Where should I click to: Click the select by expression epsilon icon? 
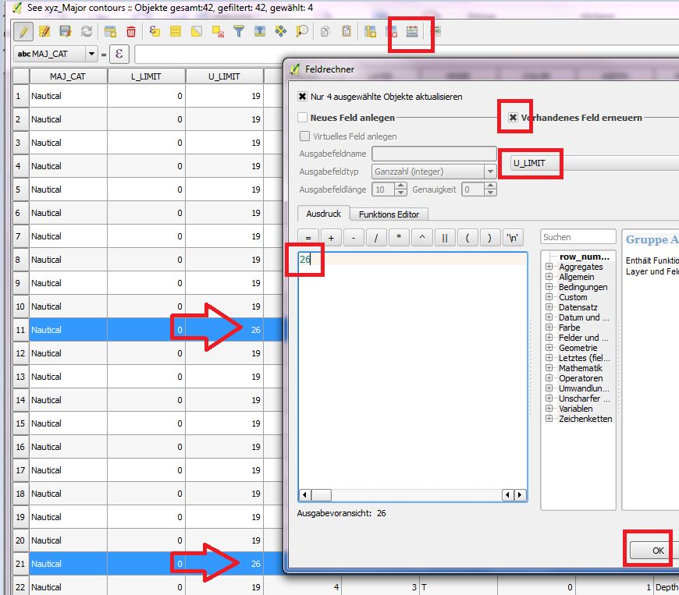(x=155, y=31)
